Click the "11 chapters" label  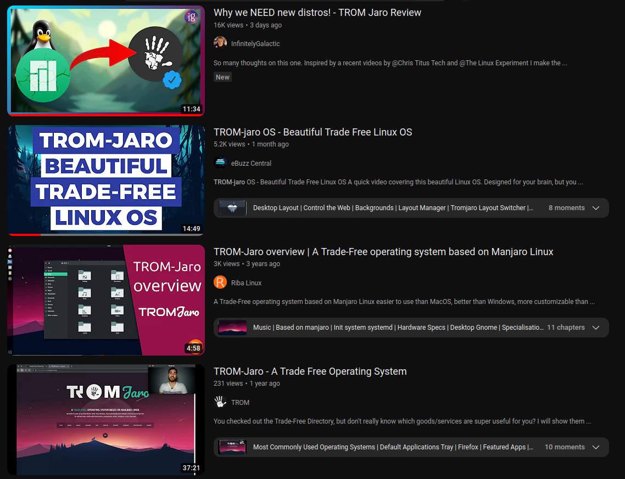[x=566, y=328]
